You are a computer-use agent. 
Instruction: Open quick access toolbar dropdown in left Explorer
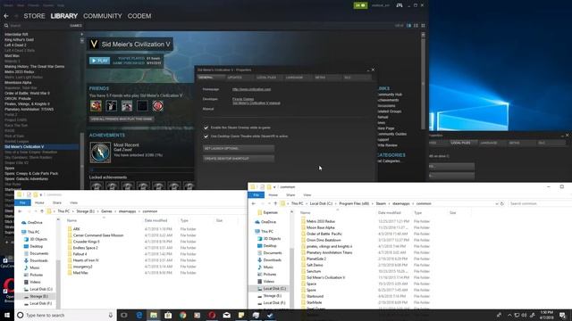coord(41,194)
